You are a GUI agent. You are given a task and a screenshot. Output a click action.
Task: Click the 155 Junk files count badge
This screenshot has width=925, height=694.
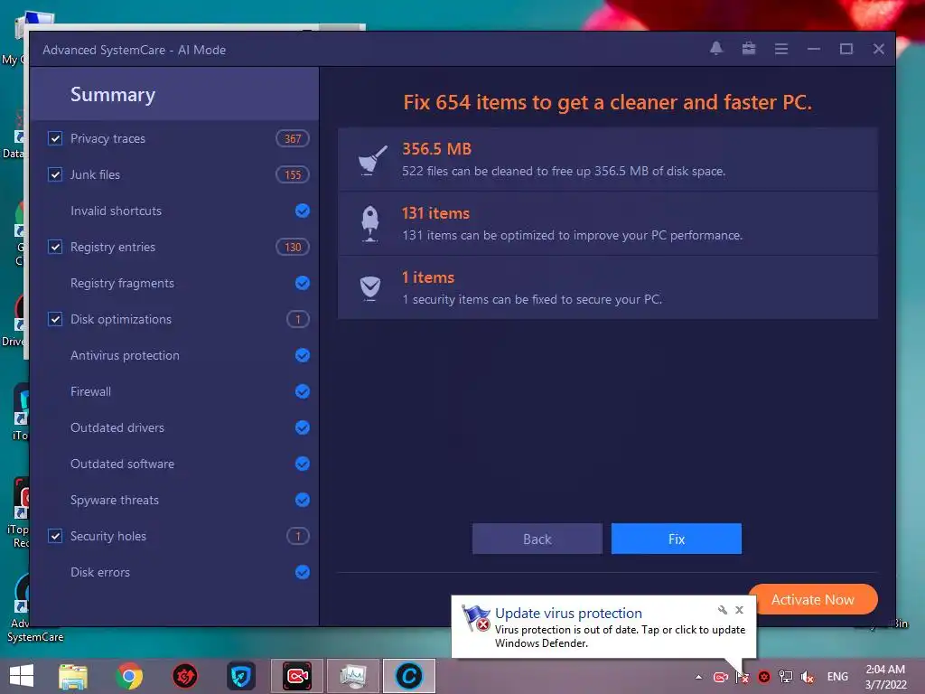click(293, 174)
